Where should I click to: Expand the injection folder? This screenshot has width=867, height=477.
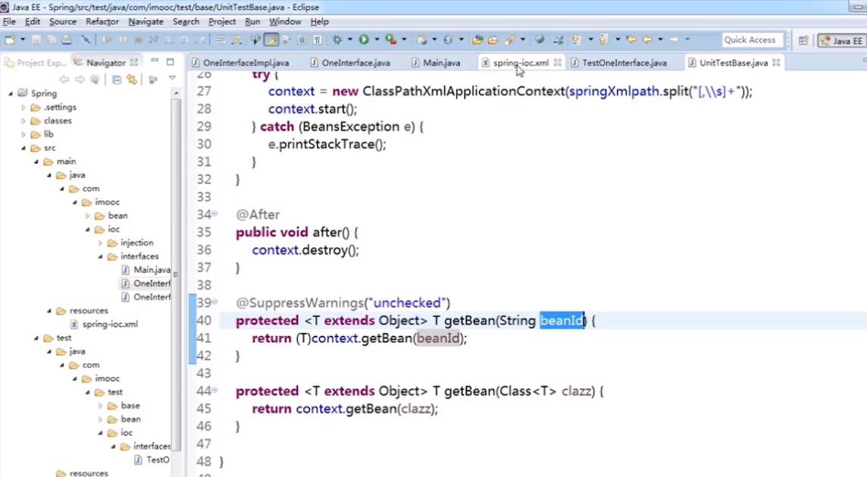point(101,243)
